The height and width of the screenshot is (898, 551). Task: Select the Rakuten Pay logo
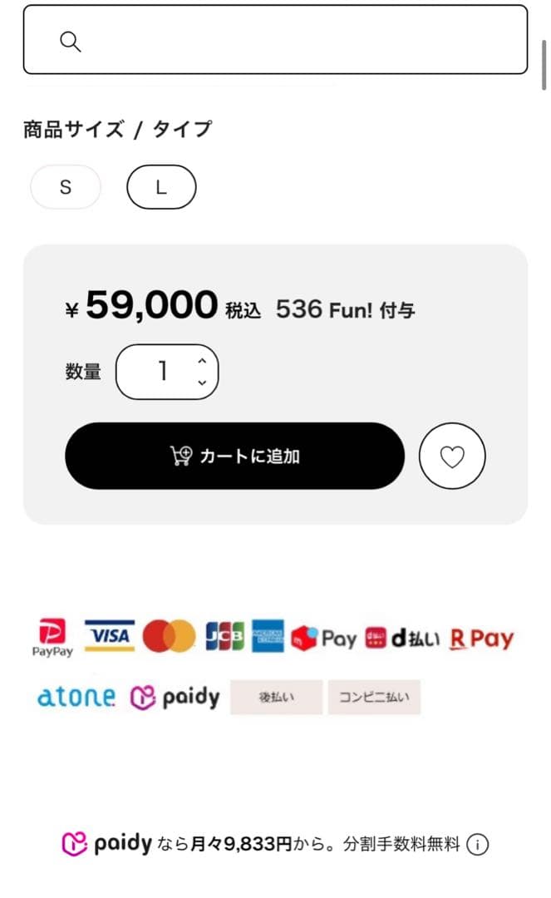click(x=481, y=637)
